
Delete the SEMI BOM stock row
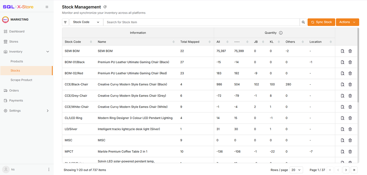click(x=350, y=51)
